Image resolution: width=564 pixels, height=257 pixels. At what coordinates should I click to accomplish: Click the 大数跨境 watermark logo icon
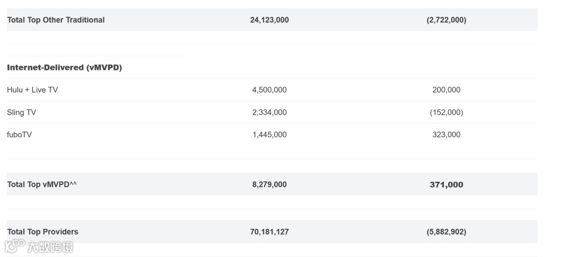click(15, 246)
